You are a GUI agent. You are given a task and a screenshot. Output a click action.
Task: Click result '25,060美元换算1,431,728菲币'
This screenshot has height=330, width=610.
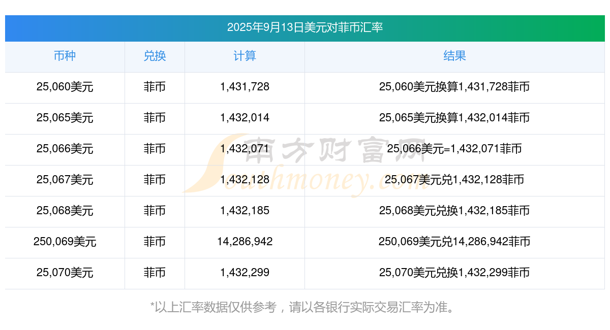(454, 87)
